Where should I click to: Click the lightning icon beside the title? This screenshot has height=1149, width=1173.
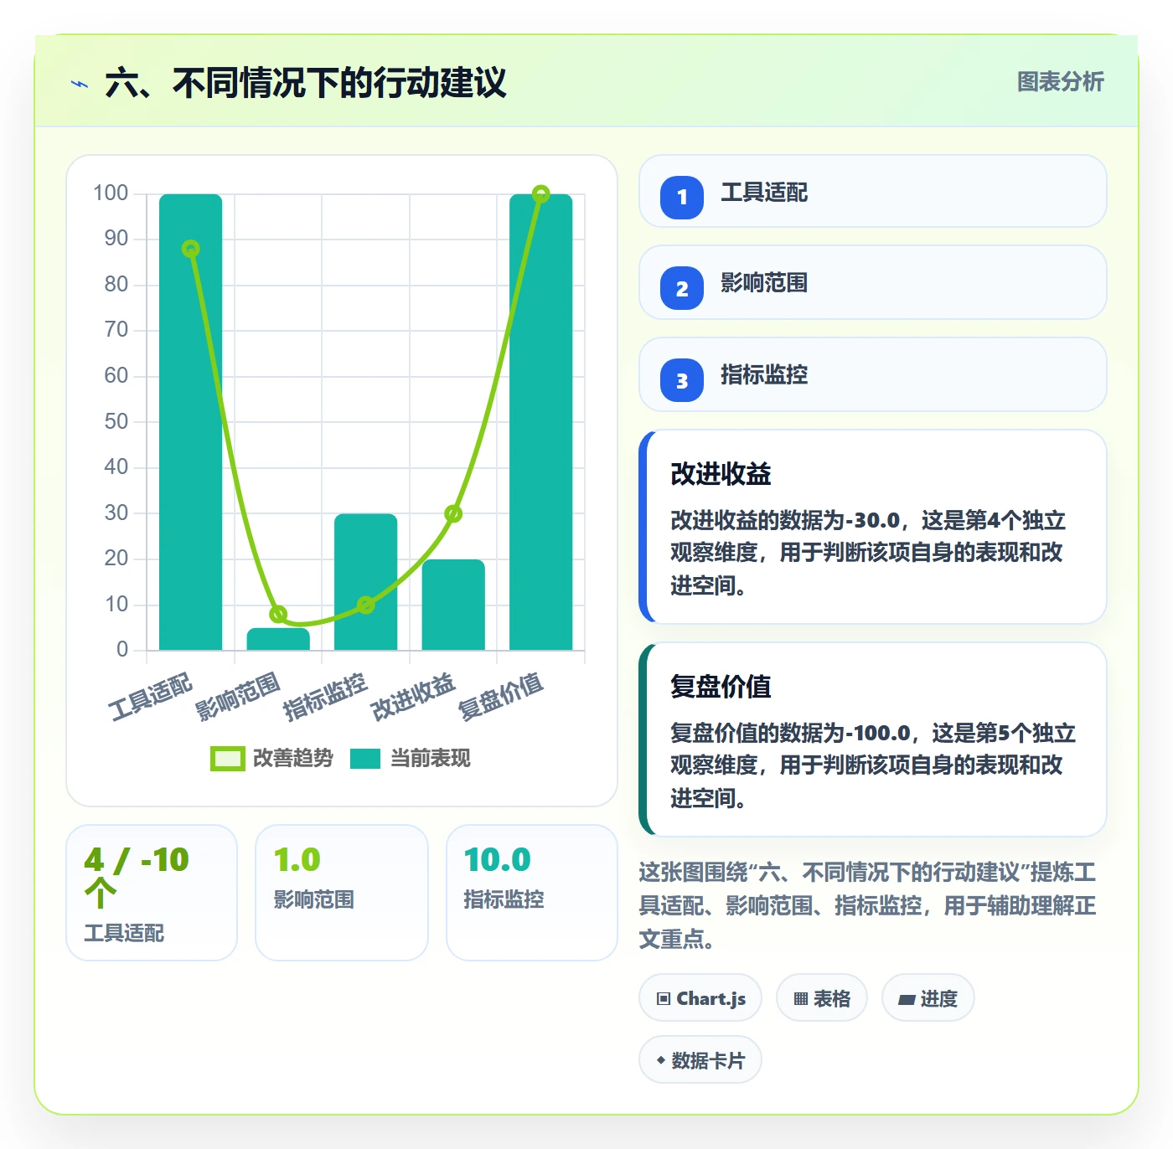click(80, 84)
